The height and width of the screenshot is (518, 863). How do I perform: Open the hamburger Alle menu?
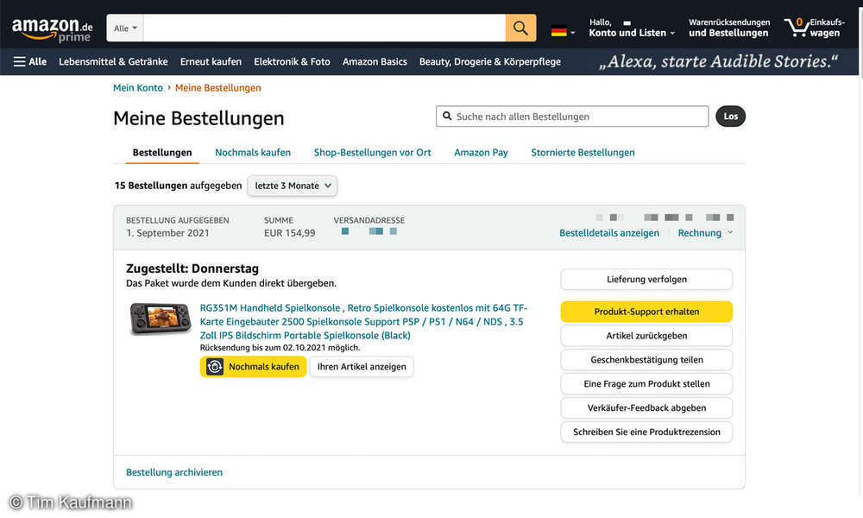(30, 62)
